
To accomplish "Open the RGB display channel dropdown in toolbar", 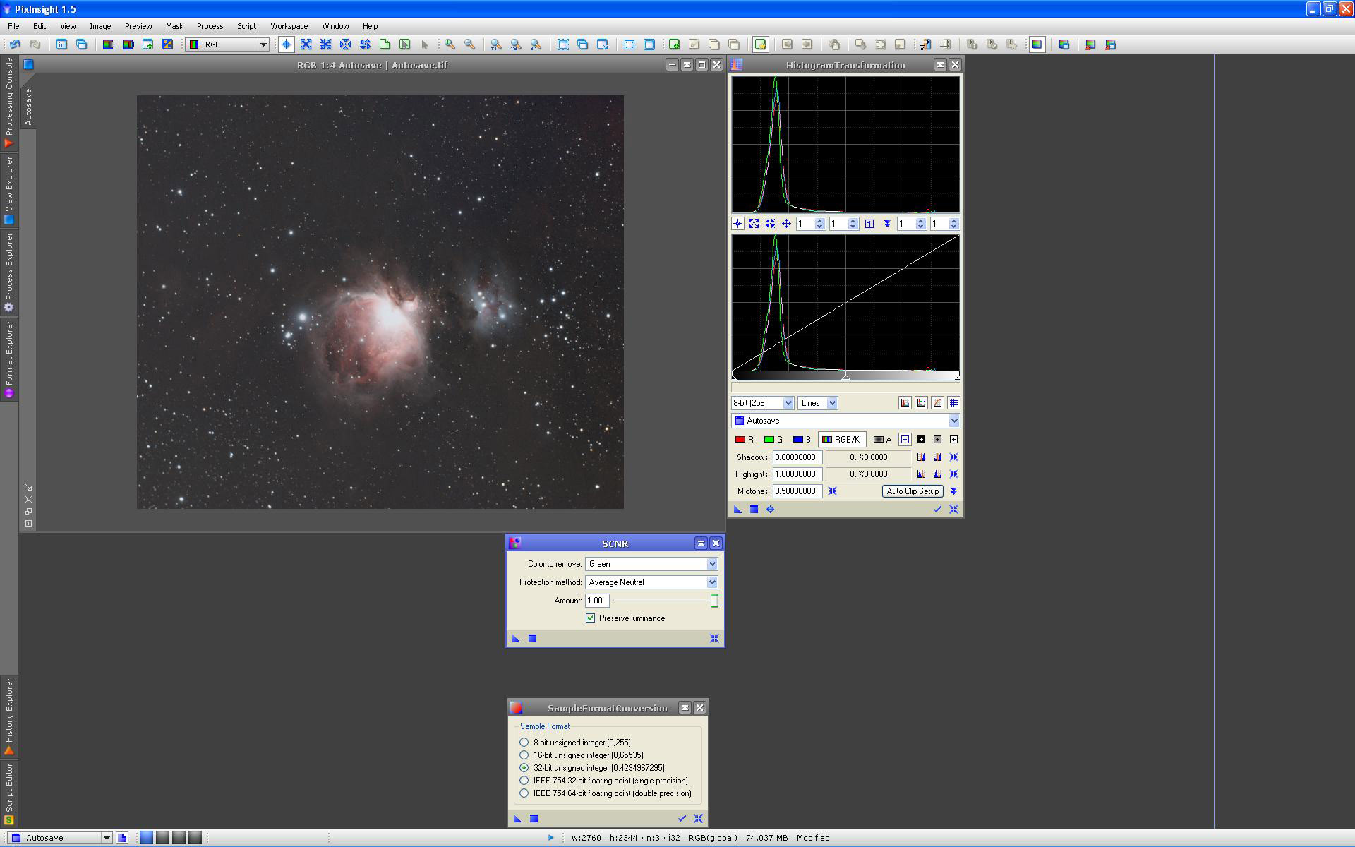I will click(227, 44).
